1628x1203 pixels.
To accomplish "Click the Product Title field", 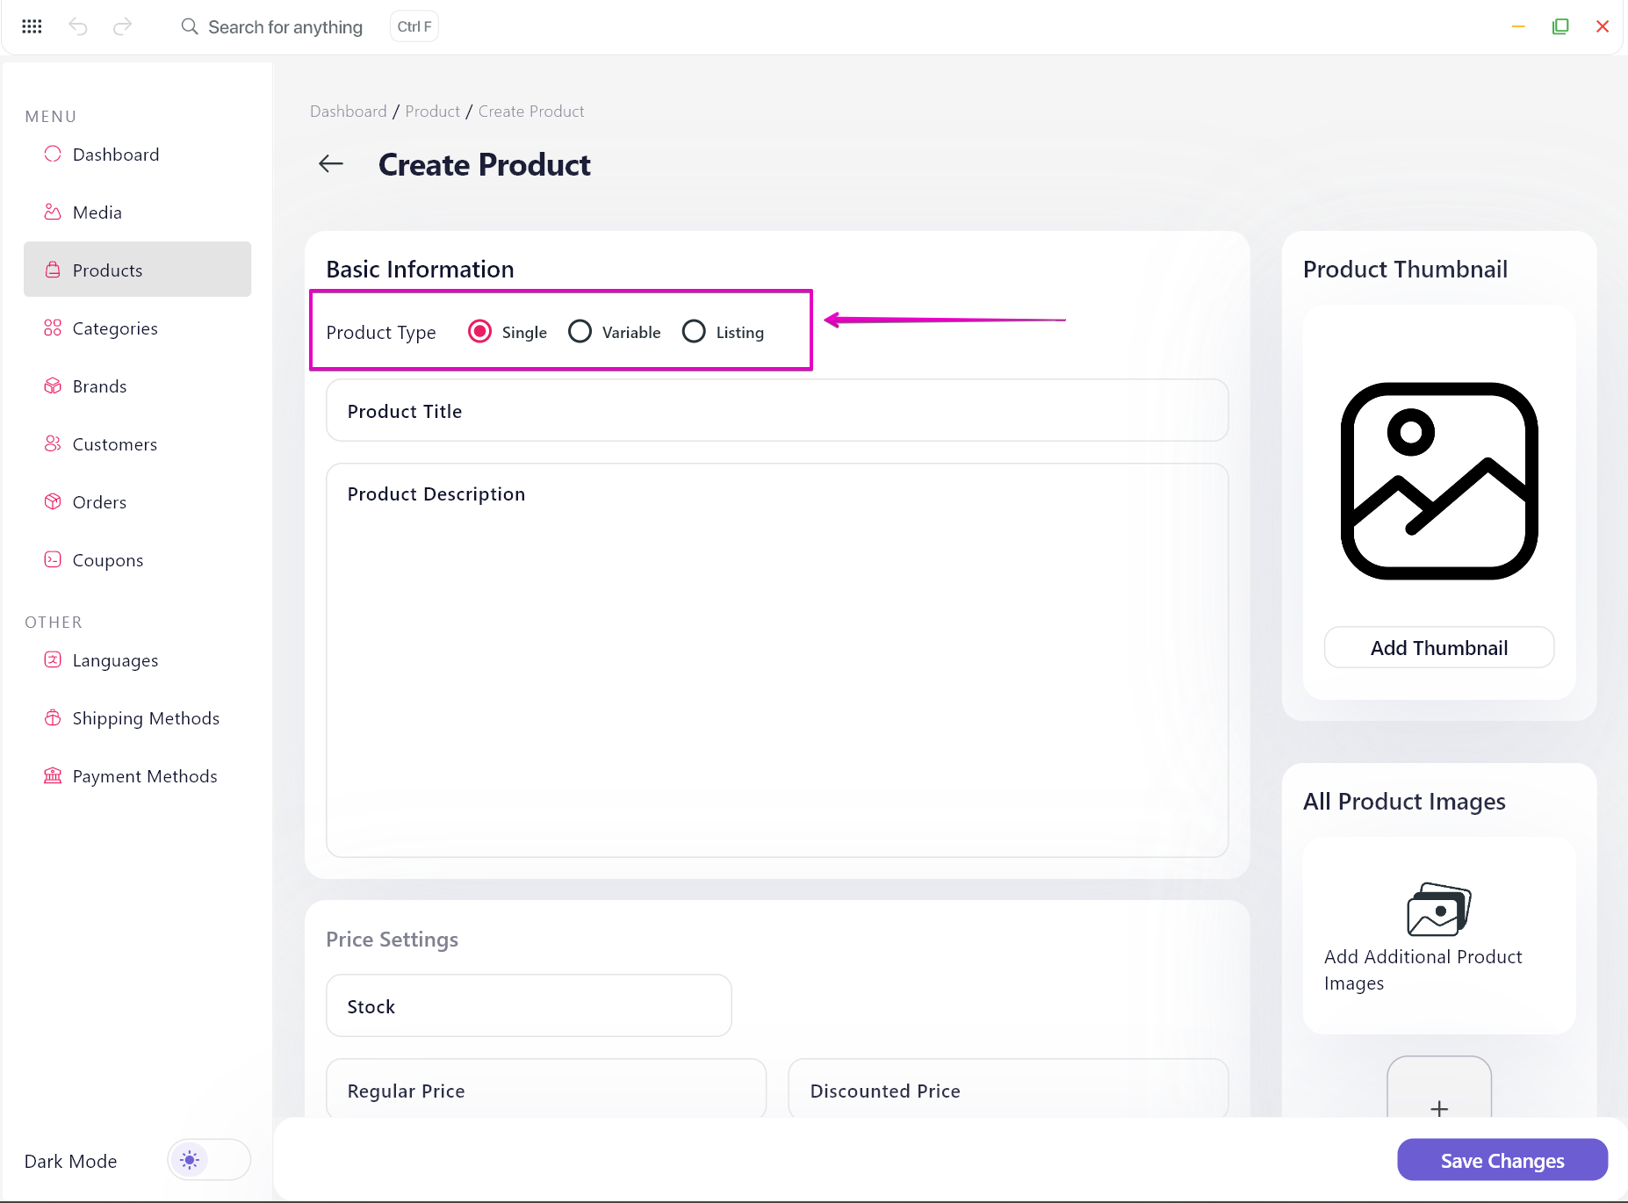I will point(777,410).
